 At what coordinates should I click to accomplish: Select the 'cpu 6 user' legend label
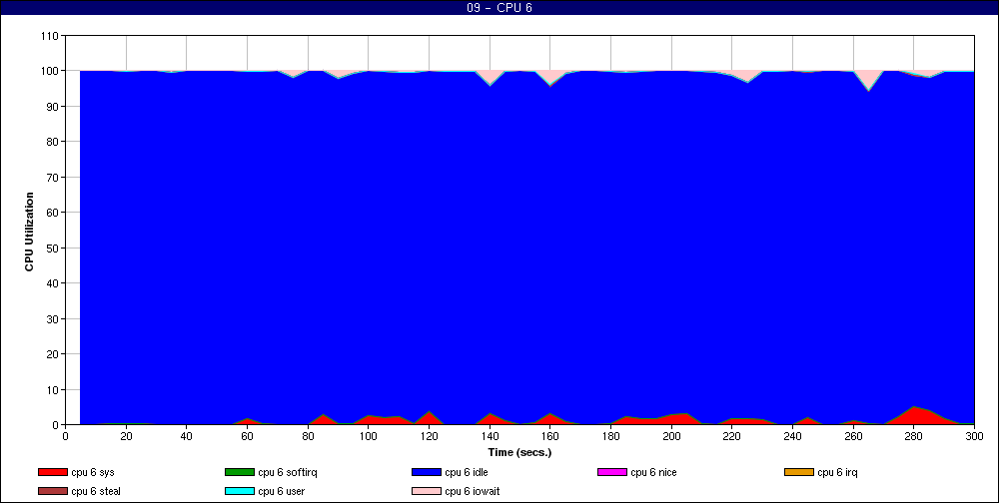tap(282, 492)
